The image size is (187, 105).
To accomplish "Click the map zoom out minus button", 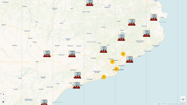I will tap(3, 98).
